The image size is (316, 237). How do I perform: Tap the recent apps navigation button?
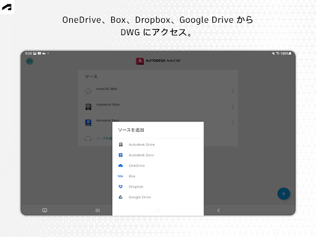pos(98,210)
